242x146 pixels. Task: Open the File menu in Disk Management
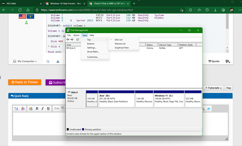point(69,35)
